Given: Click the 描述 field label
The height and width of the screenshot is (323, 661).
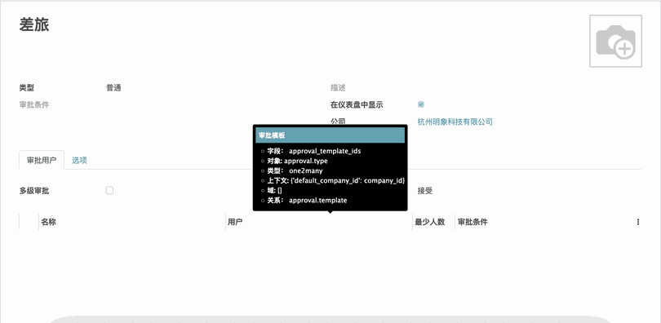Looking at the screenshot, I should point(338,88).
